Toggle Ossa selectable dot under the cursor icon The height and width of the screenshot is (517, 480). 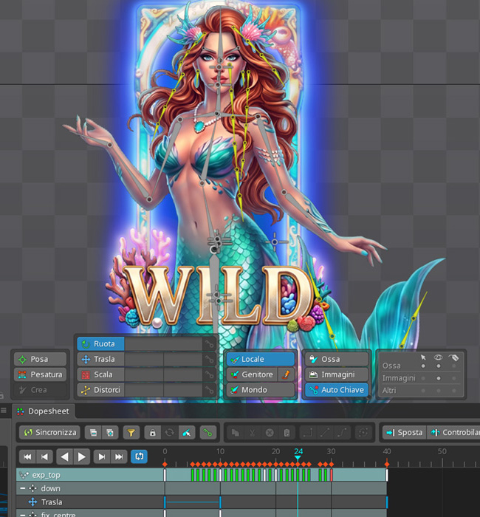(x=423, y=366)
